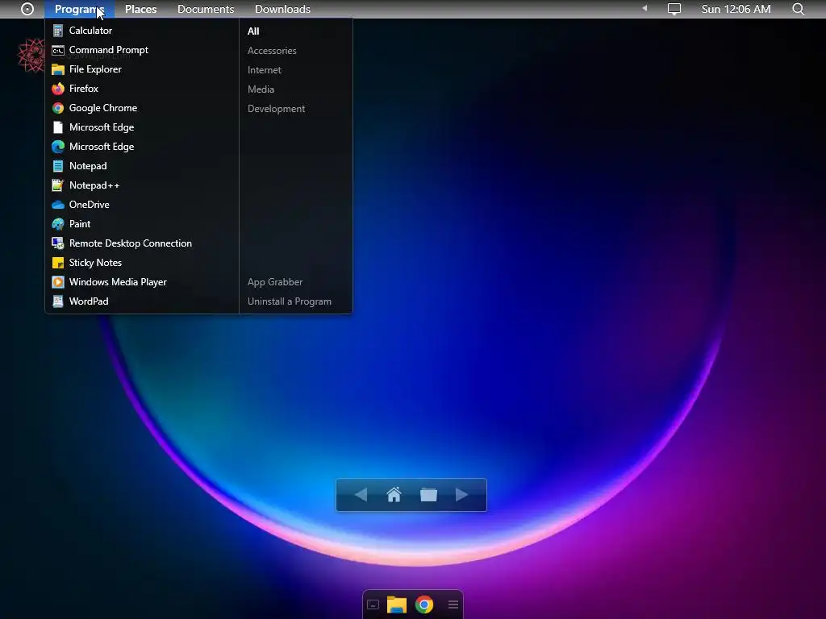826x619 pixels.
Task: Click the Firefox icon in the Programs menu
Action: point(58,89)
